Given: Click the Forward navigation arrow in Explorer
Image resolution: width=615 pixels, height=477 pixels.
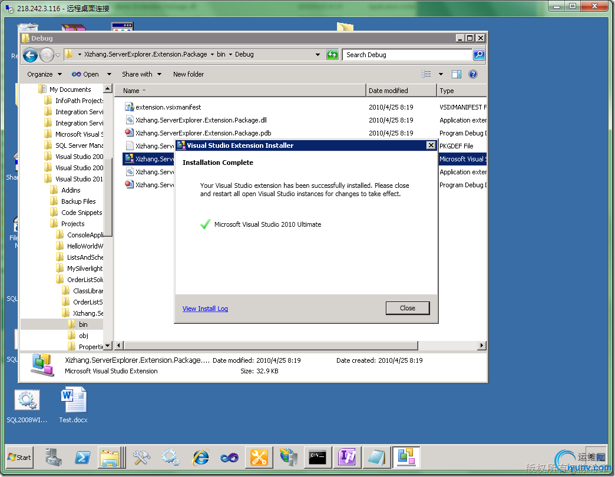Looking at the screenshot, I should click(47, 55).
